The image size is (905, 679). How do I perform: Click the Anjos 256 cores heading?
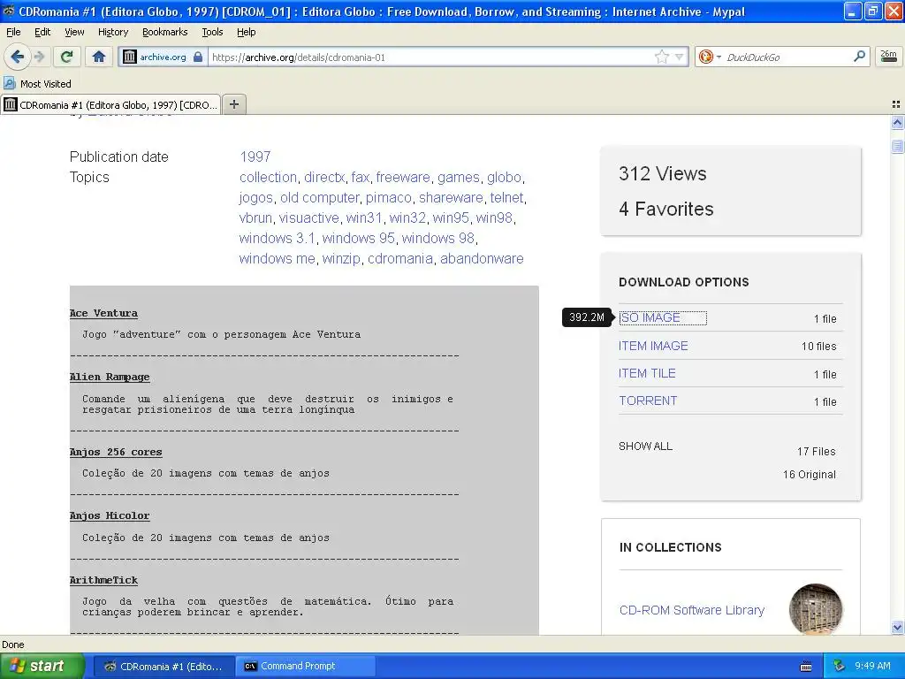(x=116, y=452)
